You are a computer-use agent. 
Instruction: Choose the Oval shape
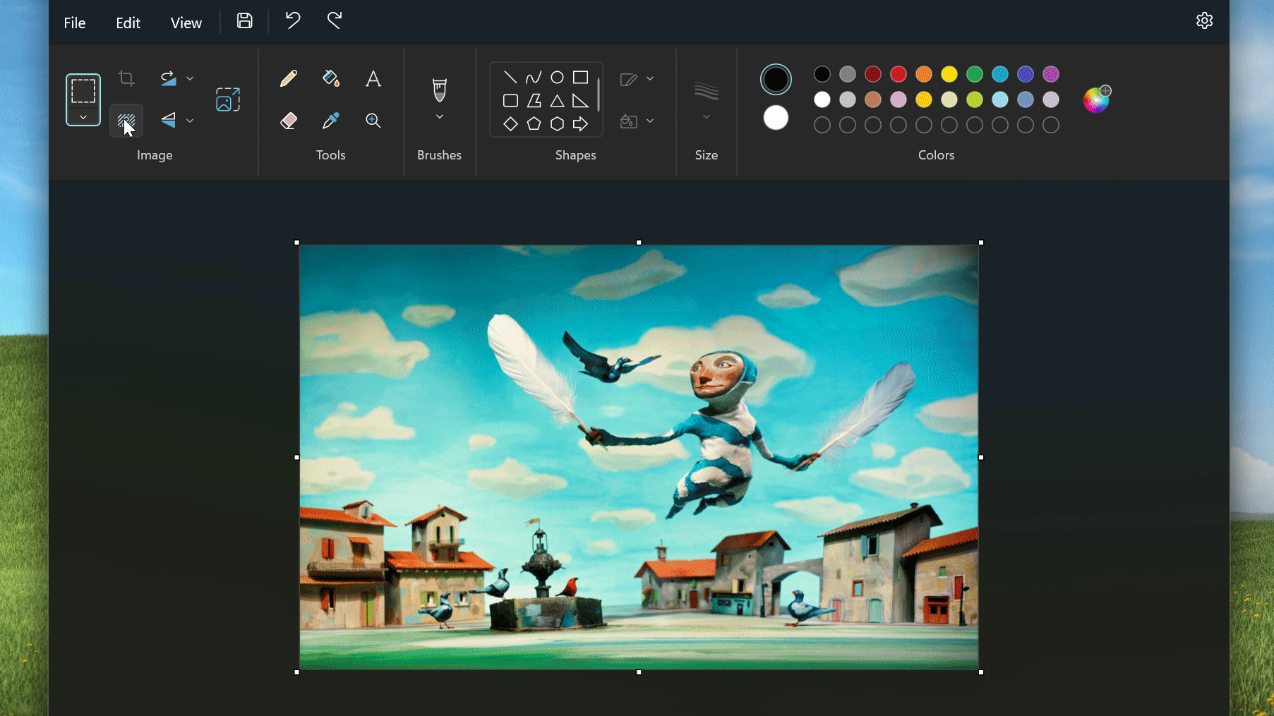(557, 78)
